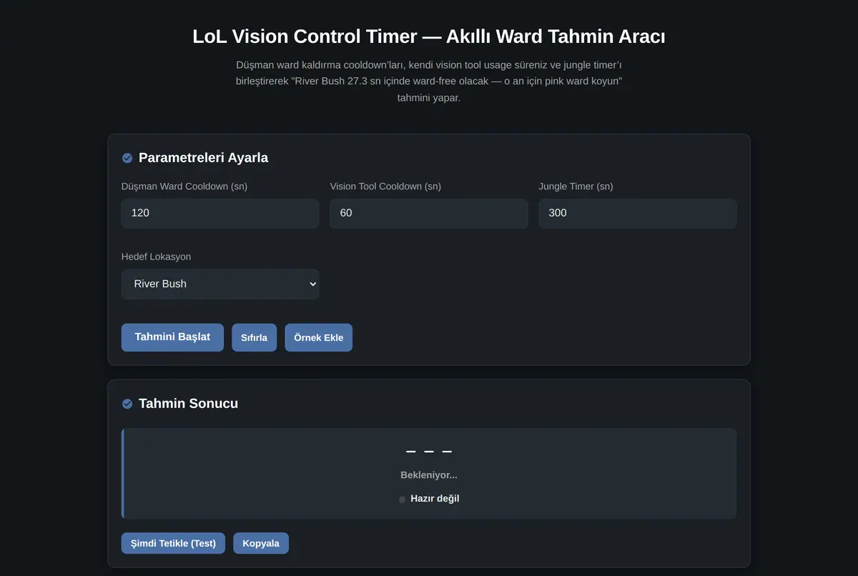
Task: Reset values with the Sıfırla button
Action: click(x=254, y=337)
